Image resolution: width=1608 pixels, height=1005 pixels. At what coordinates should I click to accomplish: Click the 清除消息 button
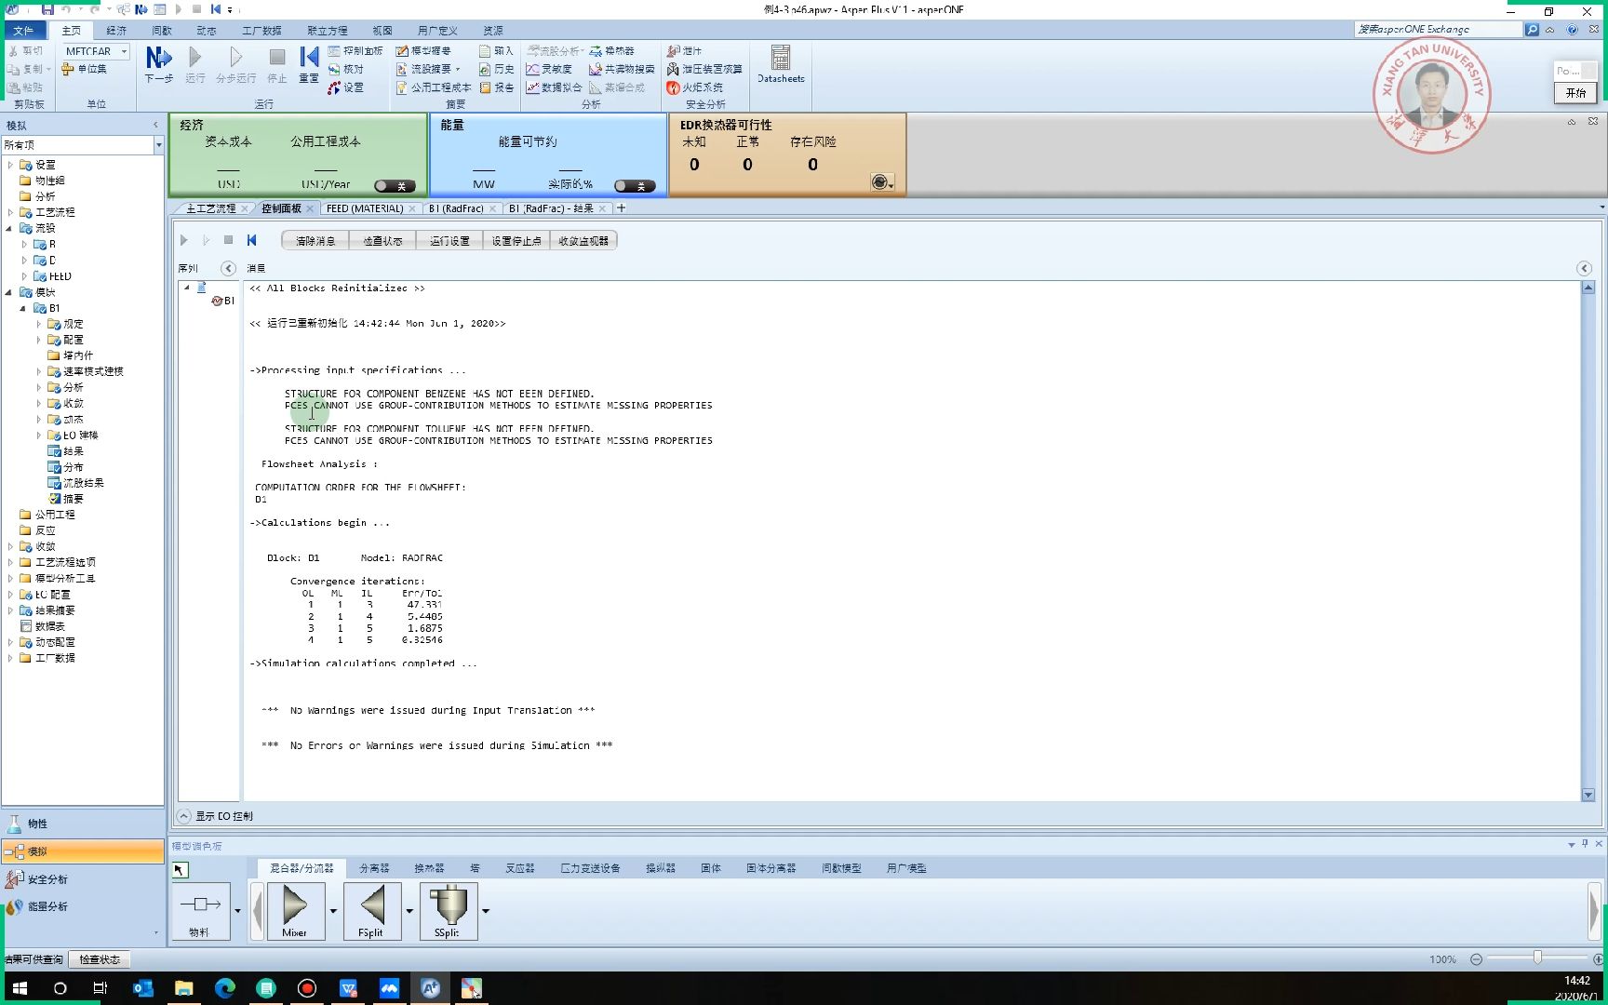(x=315, y=241)
